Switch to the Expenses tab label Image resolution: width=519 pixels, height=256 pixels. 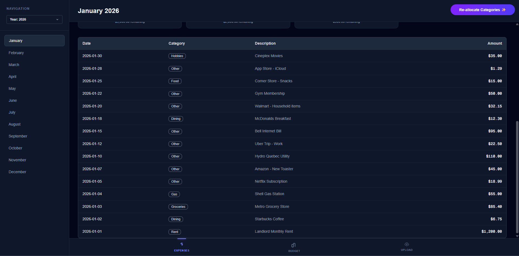[182, 251]
